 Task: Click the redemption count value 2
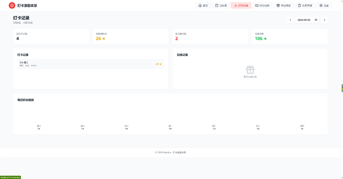click(176, 39)
